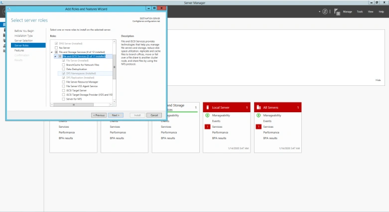389x212 pixels.
Task: Click Events in Local Server tile
Action: (x=216, y=121)
